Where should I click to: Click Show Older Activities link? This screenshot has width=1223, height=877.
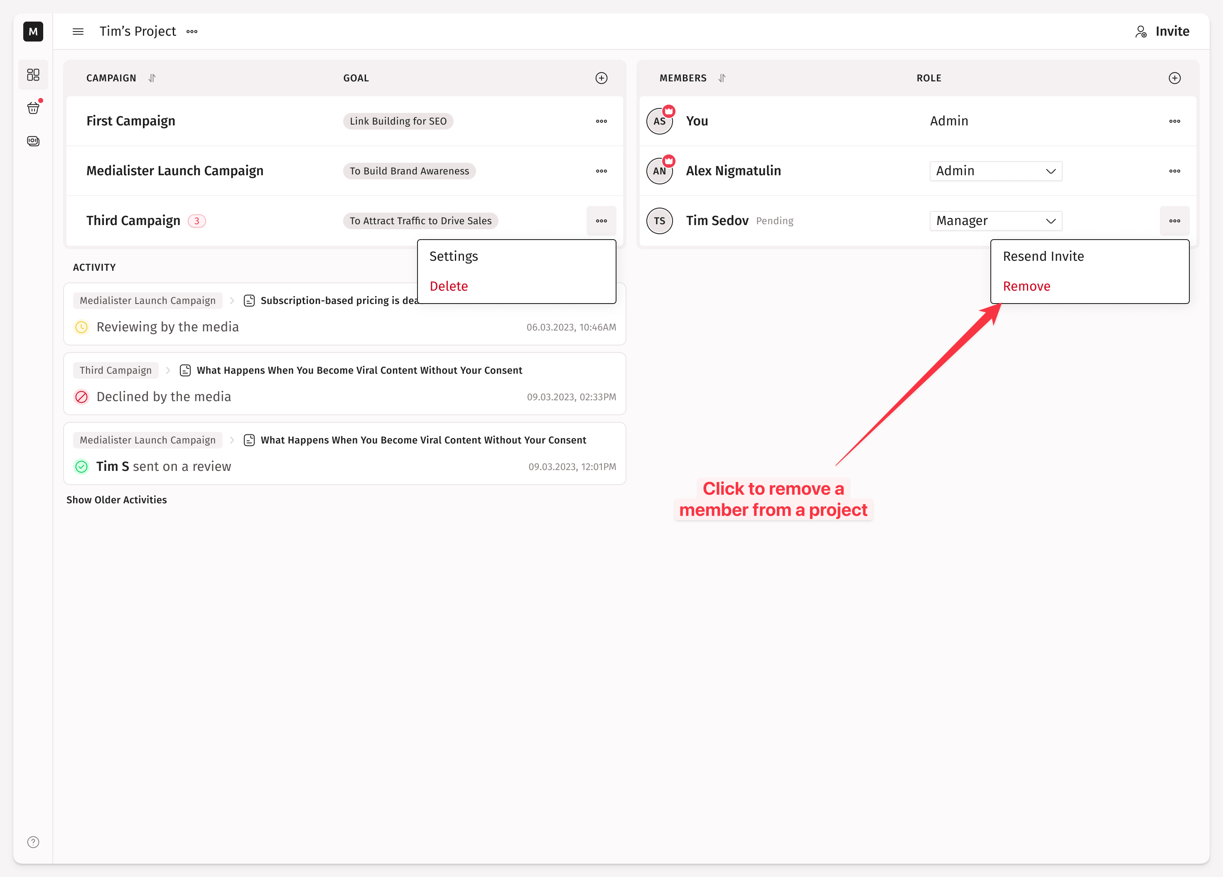tap(116, 500)
